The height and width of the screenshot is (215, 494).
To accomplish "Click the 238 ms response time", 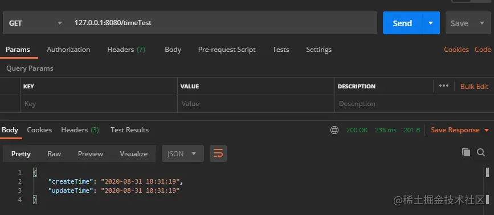I will click(386, 130).
